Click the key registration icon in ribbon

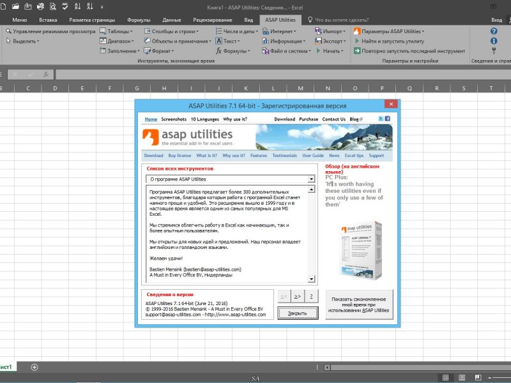coord(494,51)
